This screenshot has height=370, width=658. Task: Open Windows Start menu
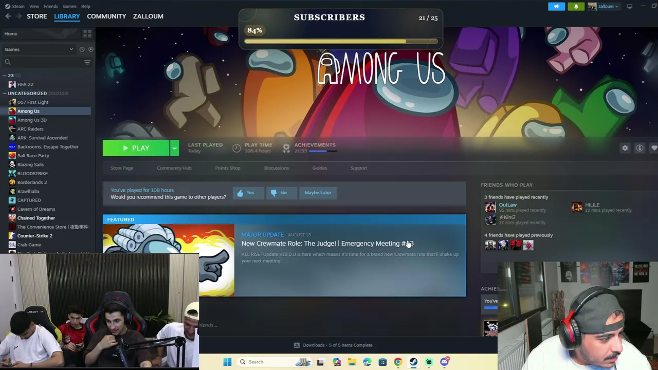pos(227,362)
